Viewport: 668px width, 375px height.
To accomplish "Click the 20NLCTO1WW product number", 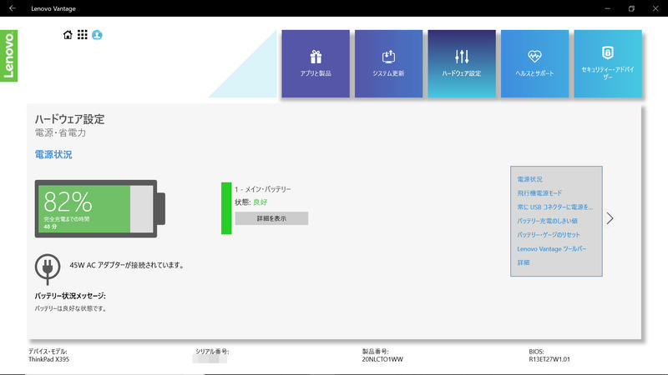I will pos(382,359).
